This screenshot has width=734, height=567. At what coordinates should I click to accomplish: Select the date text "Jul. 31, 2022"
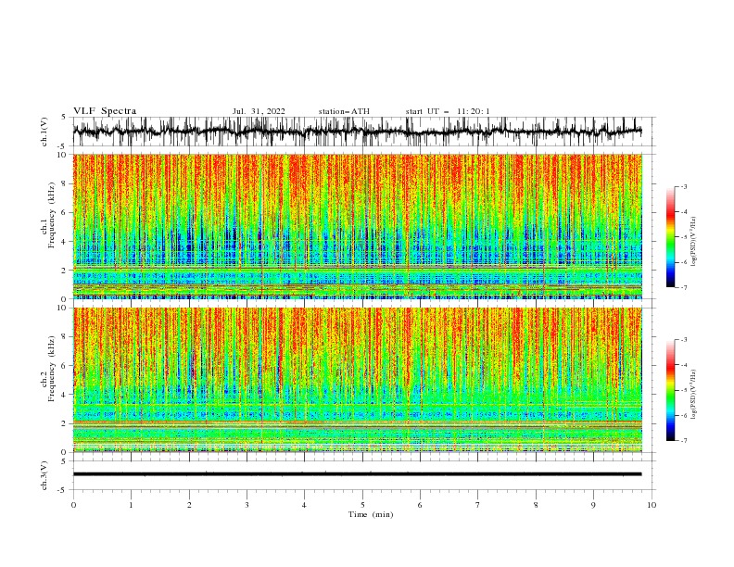click(x=259, y=111)
